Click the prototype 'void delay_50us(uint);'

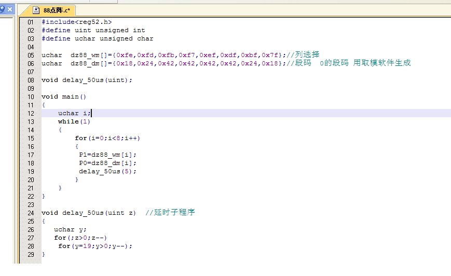coord(87,80)
